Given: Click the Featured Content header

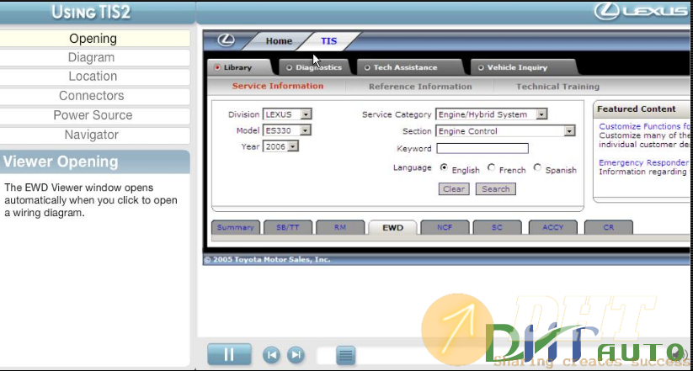Looking at the screenshot, I should (x=637, y=109).
